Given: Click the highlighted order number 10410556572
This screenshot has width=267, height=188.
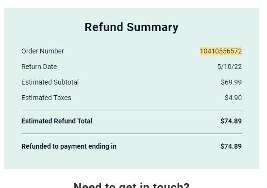Looking at the screenshot, I should coord(221,51).
